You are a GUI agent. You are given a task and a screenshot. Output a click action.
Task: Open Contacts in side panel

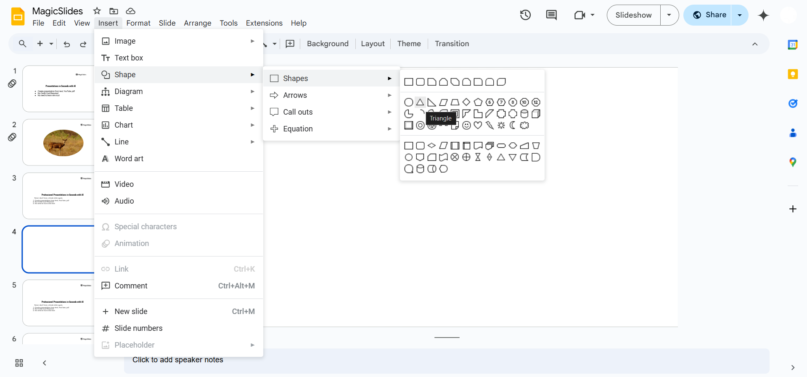pyautogui.click(x=793, y=133)
